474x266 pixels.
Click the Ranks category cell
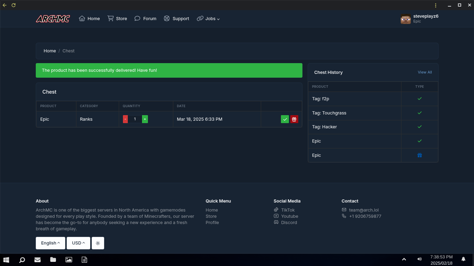98,119
